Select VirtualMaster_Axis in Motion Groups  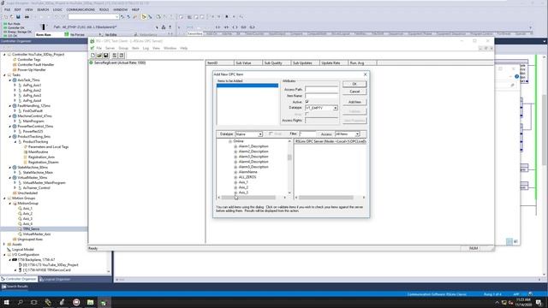(37, 234)
